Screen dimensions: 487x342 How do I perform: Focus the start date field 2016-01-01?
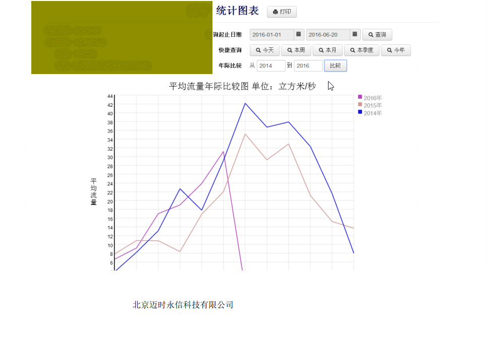[272, 35]
